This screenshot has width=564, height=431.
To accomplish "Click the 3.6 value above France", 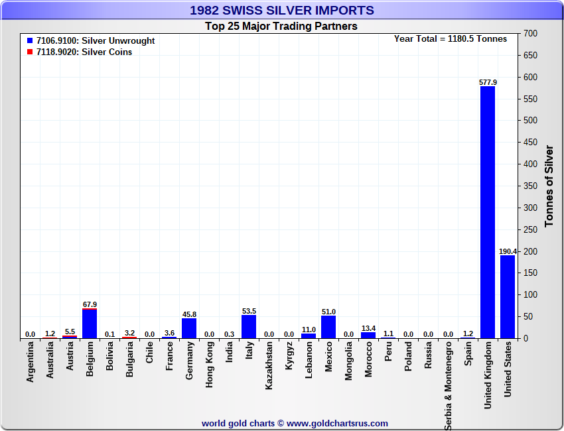I will pyautogui.click(x=169, y=333).
